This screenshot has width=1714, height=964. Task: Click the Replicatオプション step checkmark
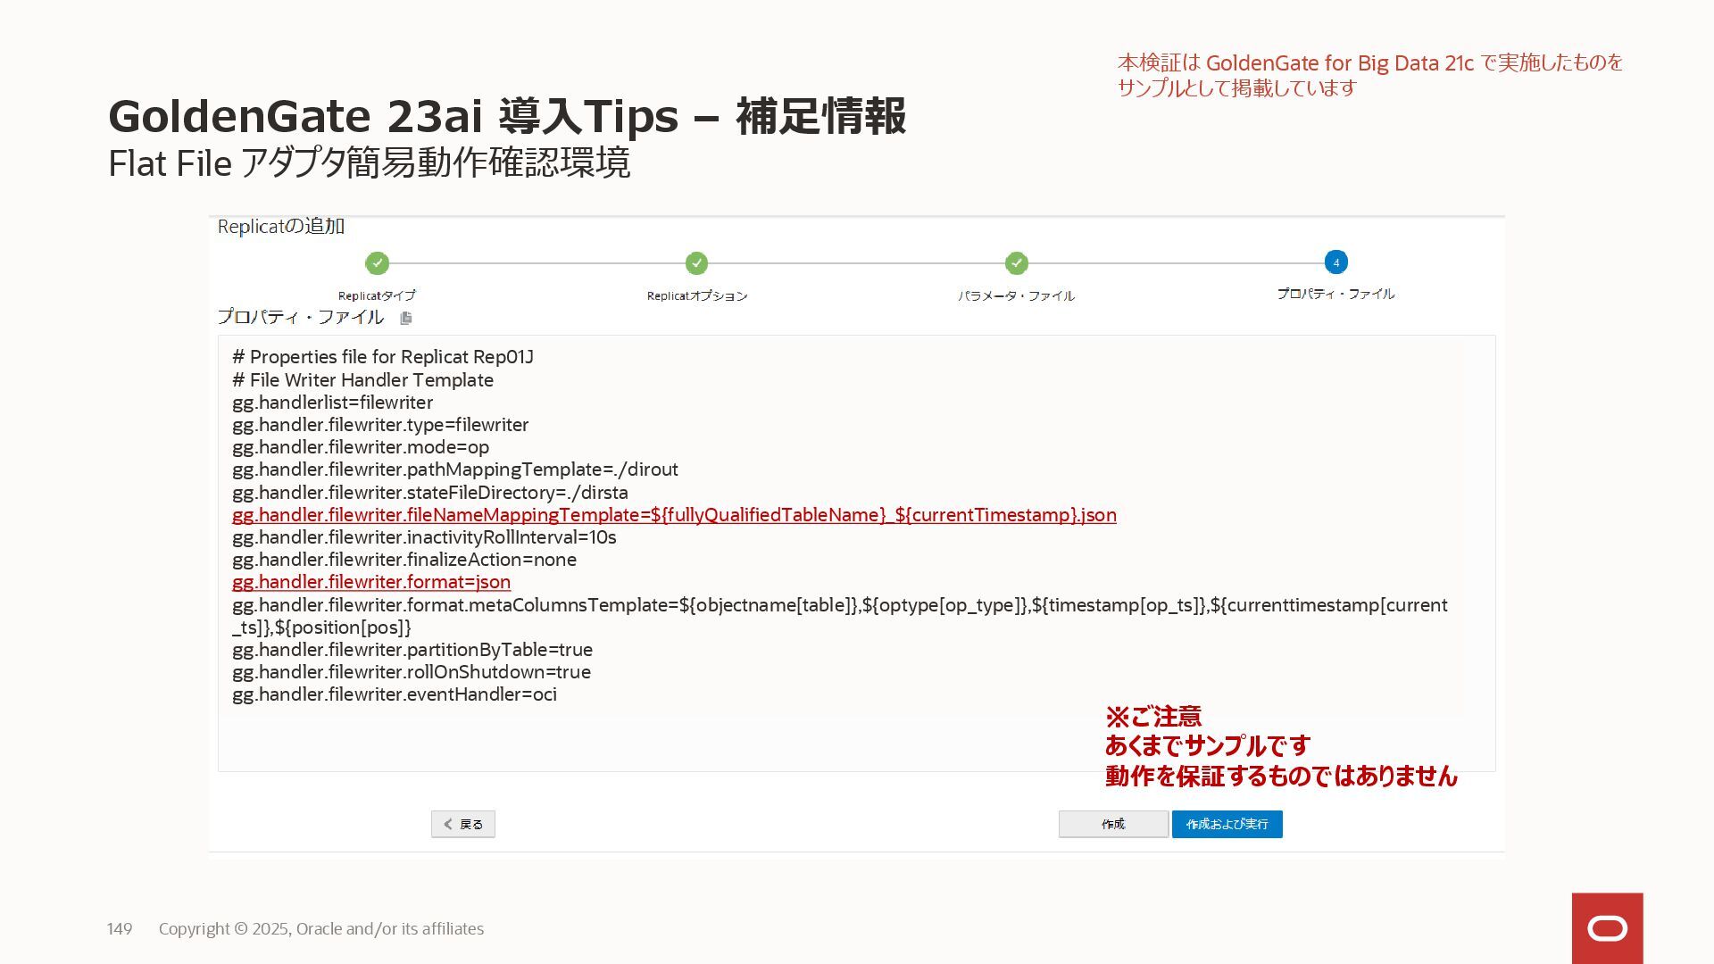(x=696, y=263)
